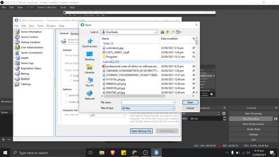Open Windows Start menu
The height and width of the screenshot is (157, 279).
click(5, 153)
